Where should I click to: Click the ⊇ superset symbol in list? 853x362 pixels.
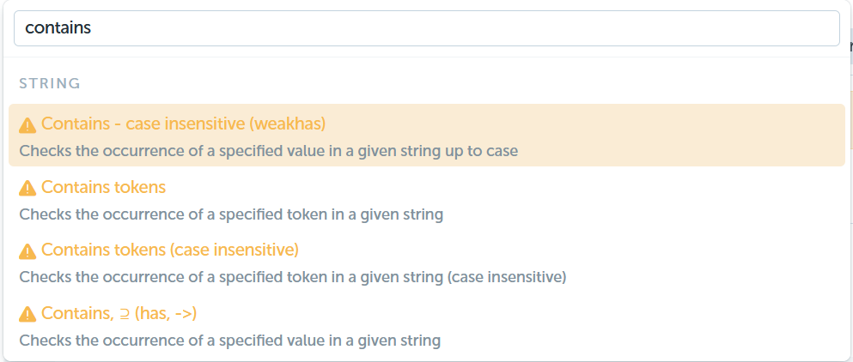(x=125, y=314)
